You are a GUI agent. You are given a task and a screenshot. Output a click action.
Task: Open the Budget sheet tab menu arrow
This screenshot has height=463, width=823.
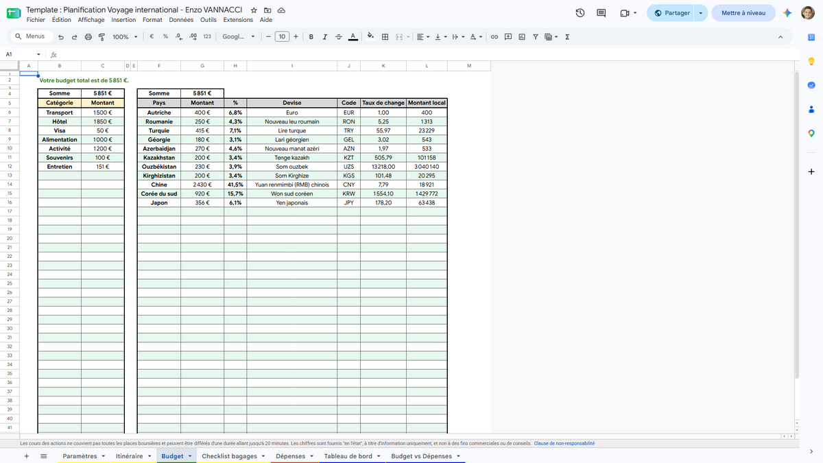pos(190,456)
